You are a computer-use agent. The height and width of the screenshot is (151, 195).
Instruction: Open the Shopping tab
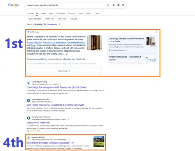coord(71,13)
